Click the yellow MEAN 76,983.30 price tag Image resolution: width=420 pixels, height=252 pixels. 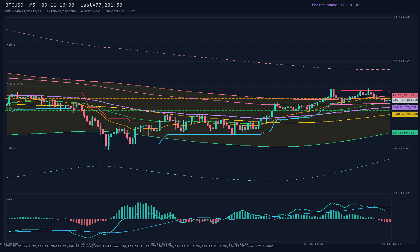coord(405,114)
